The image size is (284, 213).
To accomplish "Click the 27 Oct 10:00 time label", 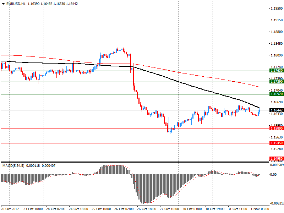I will [169, 209].
